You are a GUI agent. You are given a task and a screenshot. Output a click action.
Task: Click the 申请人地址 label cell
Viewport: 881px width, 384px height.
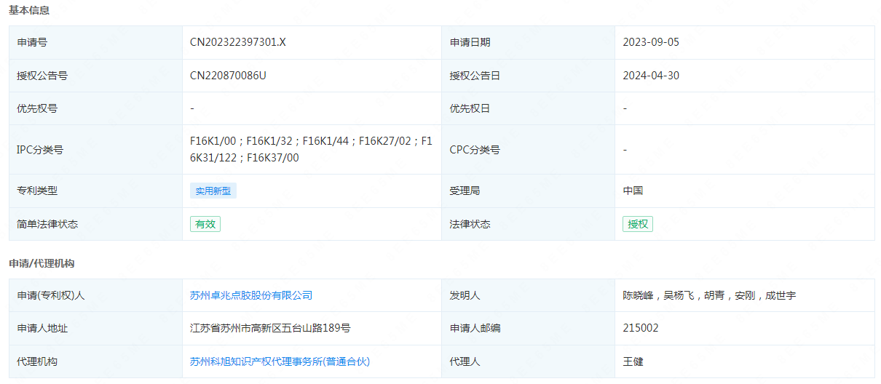[x=95, y=328]
